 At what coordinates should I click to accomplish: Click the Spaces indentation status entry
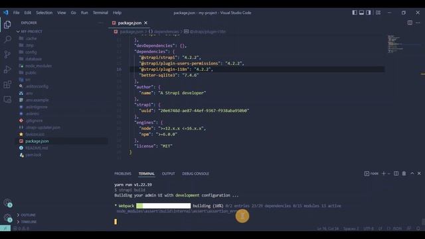(351, 228)
